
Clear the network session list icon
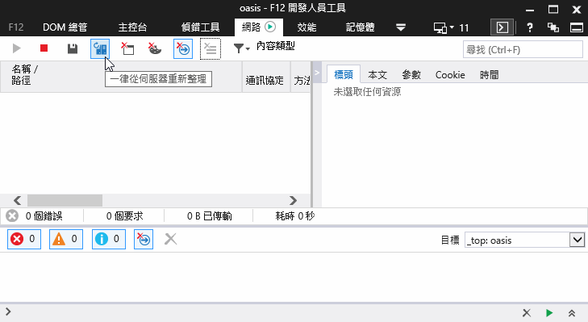(x=211, y=48)
